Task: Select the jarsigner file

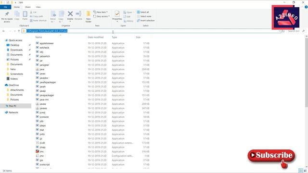Action: [44, 65]
